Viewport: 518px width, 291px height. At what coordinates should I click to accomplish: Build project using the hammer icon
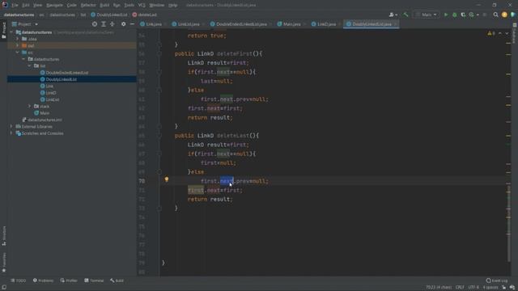[x=405, y=15]
